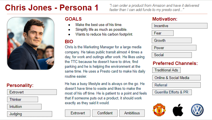Click the Traditional Ads channel bar
The image size is (212, 120).
pyautogui.click(x=166, y=70)
